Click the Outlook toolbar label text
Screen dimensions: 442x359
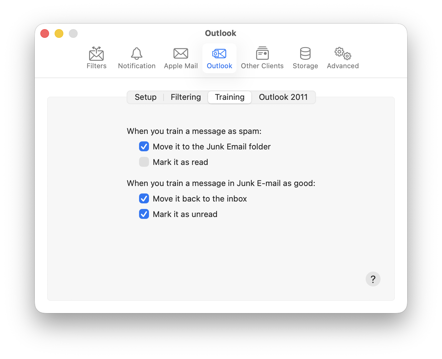219,66
